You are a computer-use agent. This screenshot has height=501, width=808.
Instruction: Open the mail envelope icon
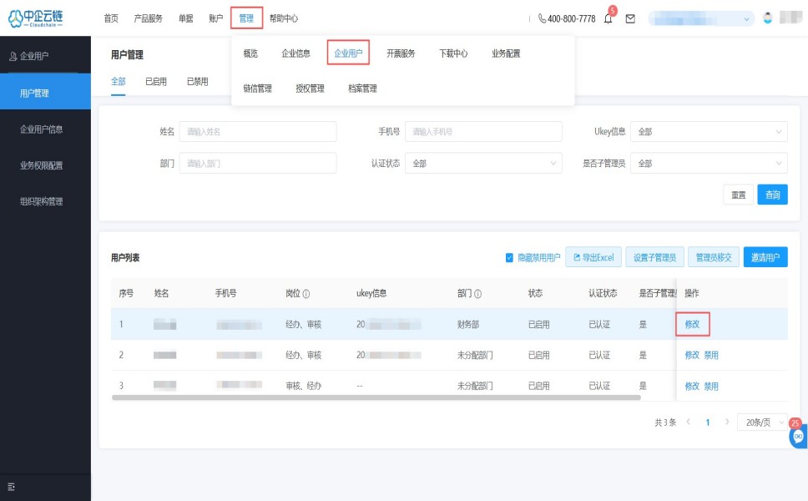[x=630, y=18]
